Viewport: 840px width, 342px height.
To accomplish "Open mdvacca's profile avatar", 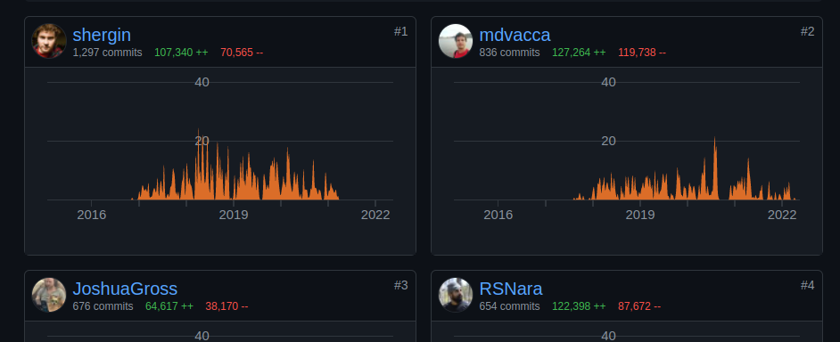I will (456, 41).
